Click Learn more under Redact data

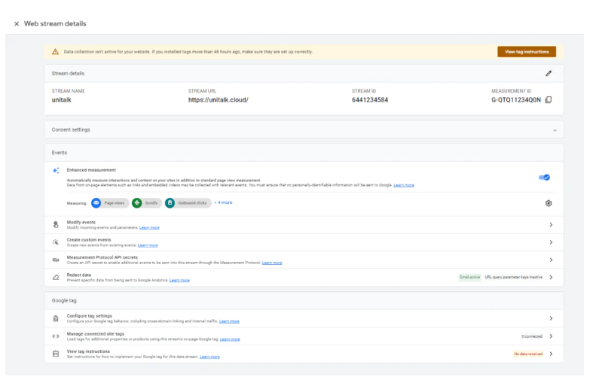(179, 280)
